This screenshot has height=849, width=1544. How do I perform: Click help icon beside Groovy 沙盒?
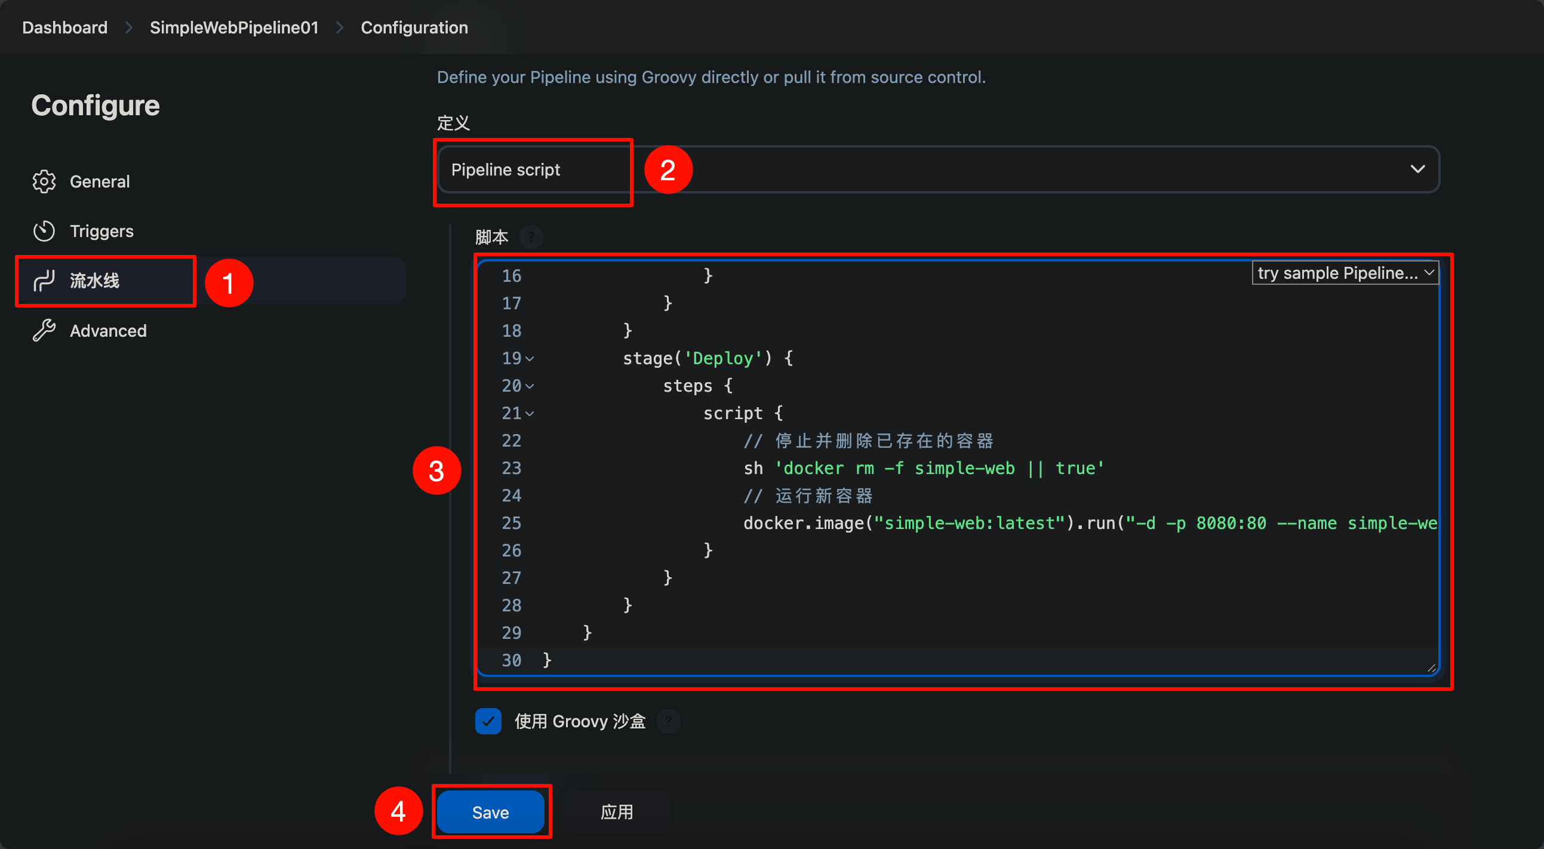[x=668, y=721]
